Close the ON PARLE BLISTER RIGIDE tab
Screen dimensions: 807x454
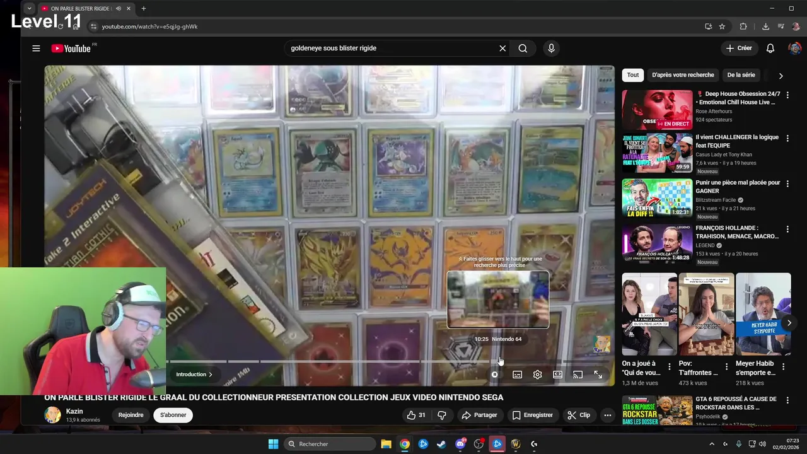coord(129,9)
